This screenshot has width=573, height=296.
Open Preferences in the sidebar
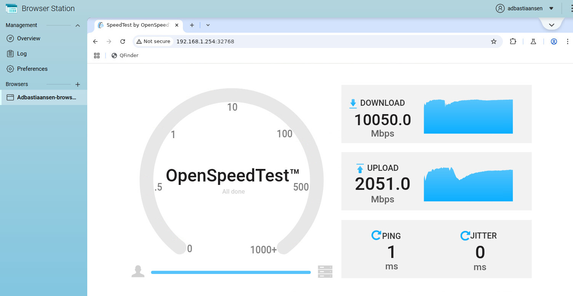(32, 69)
